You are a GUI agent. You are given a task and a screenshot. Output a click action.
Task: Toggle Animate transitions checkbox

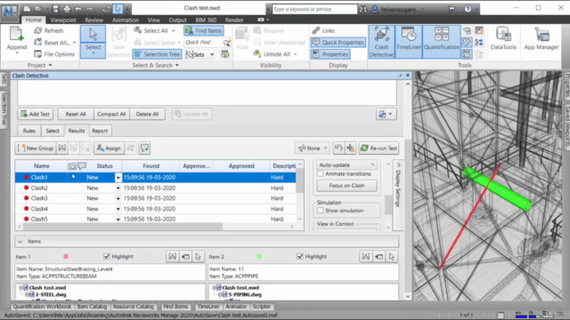point(321,174)
